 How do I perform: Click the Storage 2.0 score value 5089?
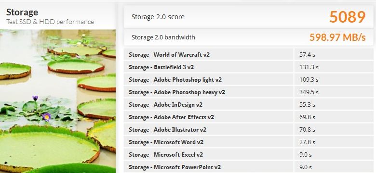(x=348, y=17)
